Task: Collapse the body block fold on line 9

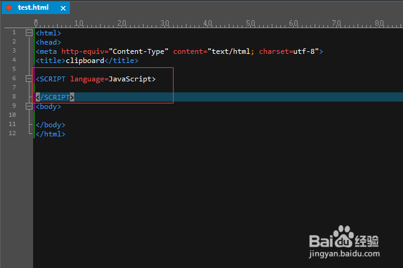Action: [29, 106]
